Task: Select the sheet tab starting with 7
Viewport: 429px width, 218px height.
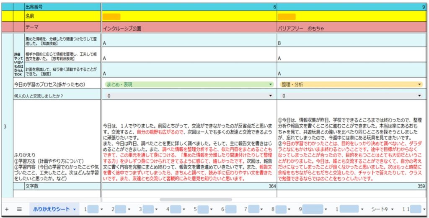Action: [x=251, y=209]
